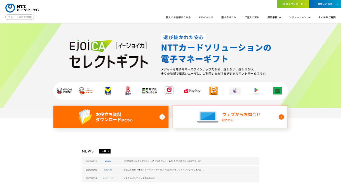Screen dimensions: 341x192
Task: Click the NTT Card Solution logo
Action: (x=22, y=8)
